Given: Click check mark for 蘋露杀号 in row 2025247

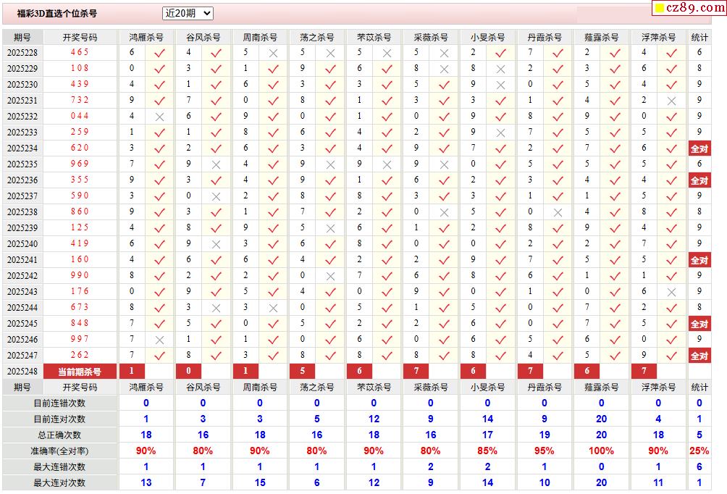Looking at the screenshot, I should (x=615, y=356).
